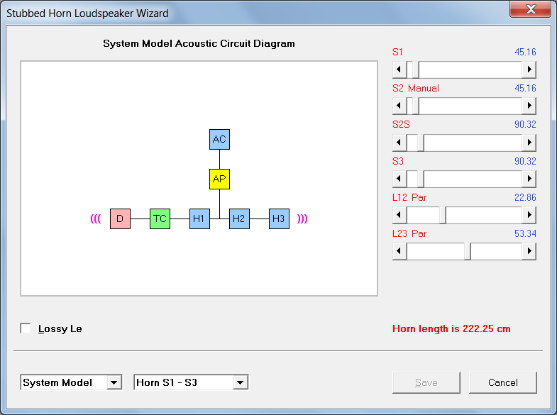Image resolution: width=557 pixels, height=415 pixels.
Task: Click the L12 Par label
Action: click(x=409, y=198)
